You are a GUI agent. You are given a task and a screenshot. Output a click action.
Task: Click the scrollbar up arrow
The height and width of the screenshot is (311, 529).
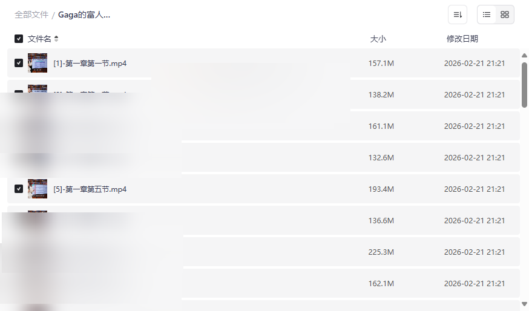tap(524, 56)
